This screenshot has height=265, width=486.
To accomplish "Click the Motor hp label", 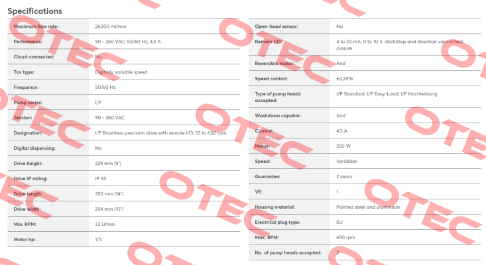I will pos(25,240).
